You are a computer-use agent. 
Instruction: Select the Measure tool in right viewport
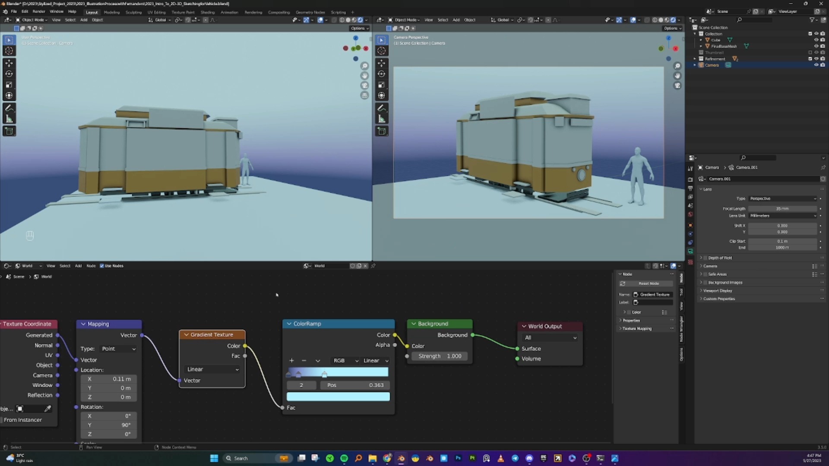pyautogui.click(x=382, y=119)
